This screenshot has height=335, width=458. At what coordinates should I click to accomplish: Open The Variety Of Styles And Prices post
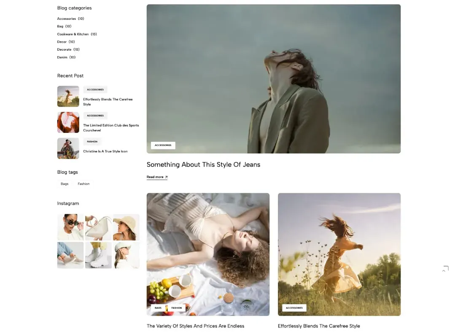coord(195,326)
